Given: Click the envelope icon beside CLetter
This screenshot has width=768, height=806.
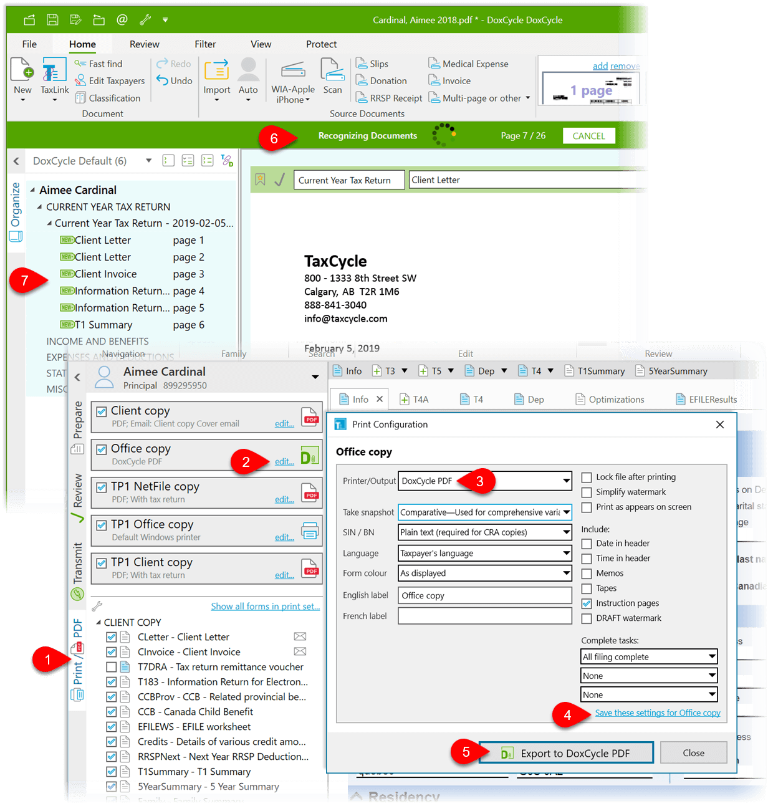Looking at the screenshot, I should point(300,636).
